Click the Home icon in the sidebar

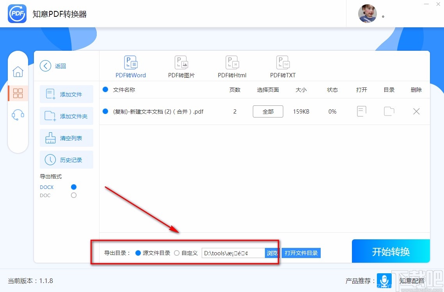[x=18, y=72]
